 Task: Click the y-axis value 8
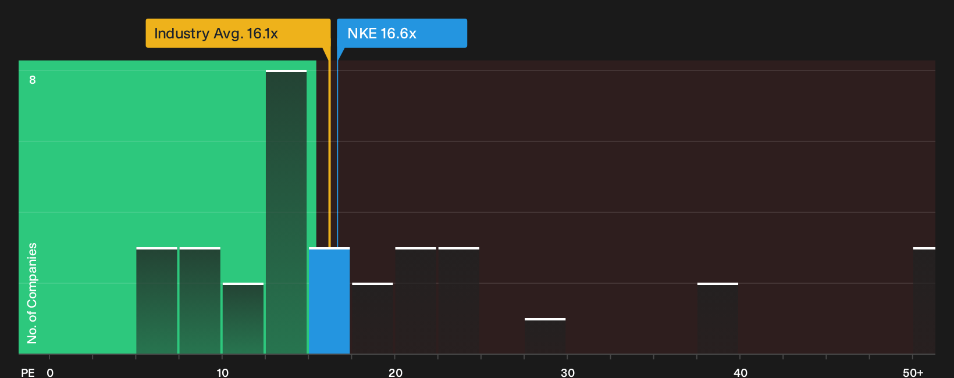click(x=33, y=80)
